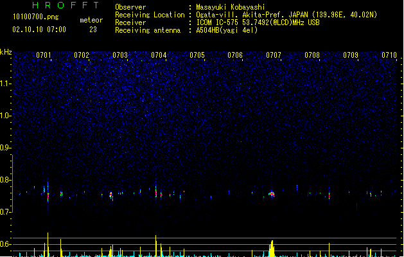Screen dimensions: 404x257
Task: Click the 0707 time marker
Action: tap(274, 55)
